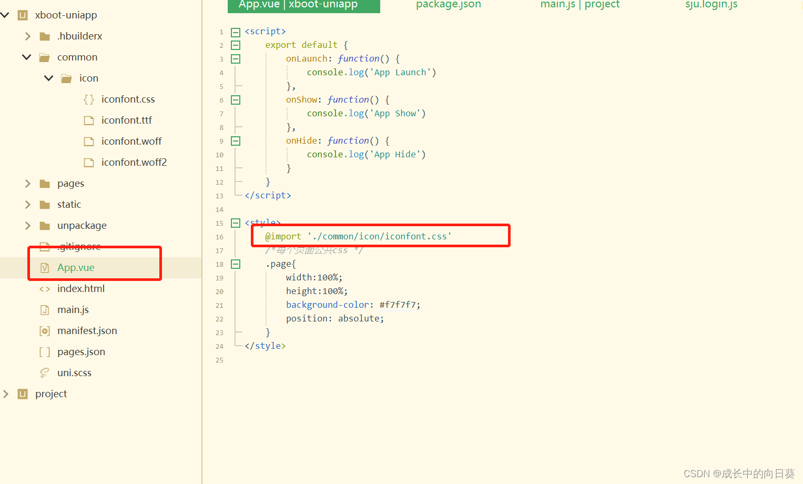
Task: Click line number 14 in the gutter
Action: tap(219, 210)
